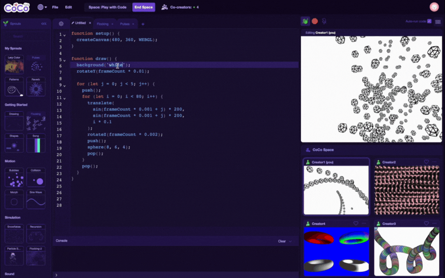
Task: Open Creator3's more options menu
Action: 434,224
